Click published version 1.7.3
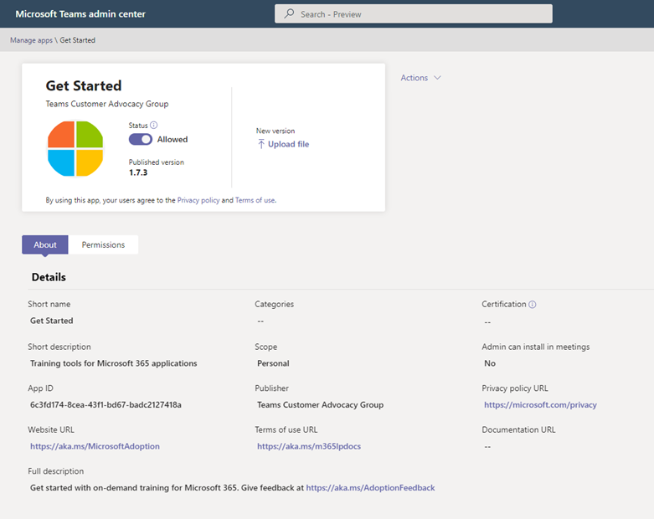The width and height of the screenshot is (654, 519). (138, 172)
